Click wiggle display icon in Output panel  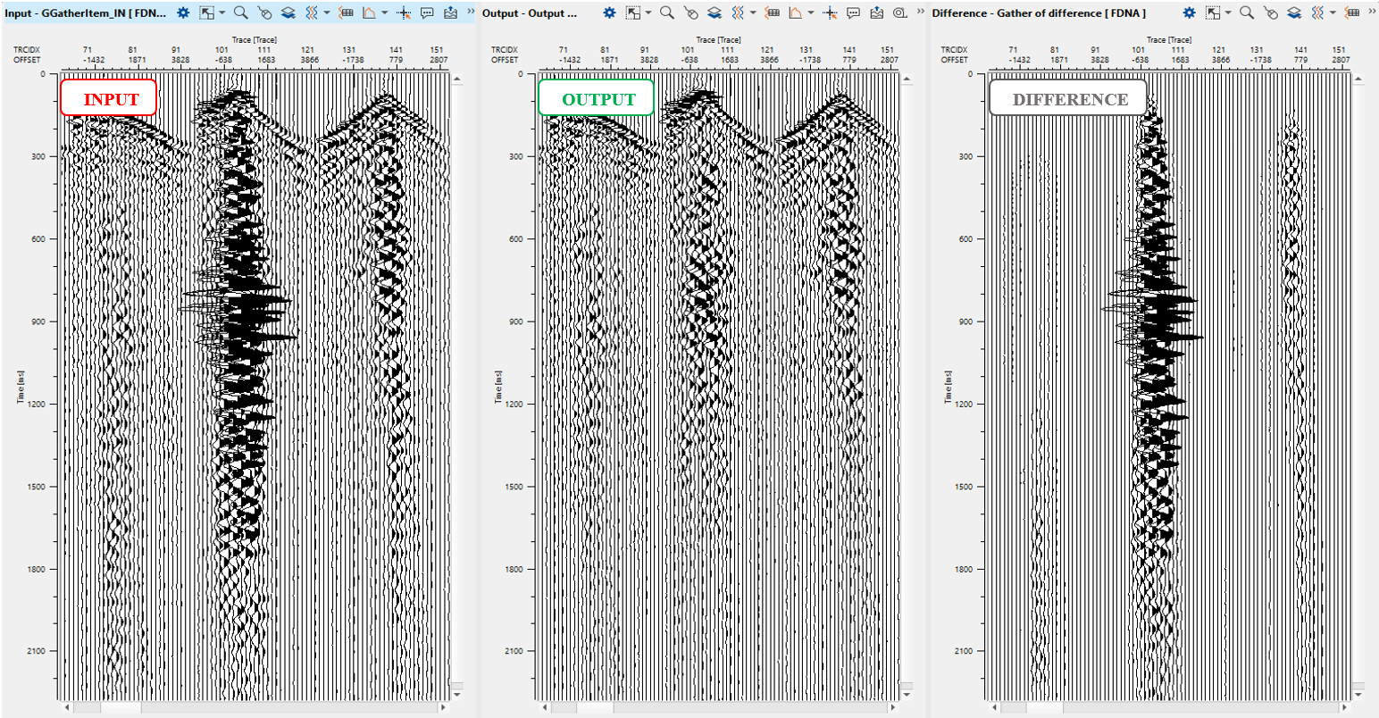coord(738,13)
